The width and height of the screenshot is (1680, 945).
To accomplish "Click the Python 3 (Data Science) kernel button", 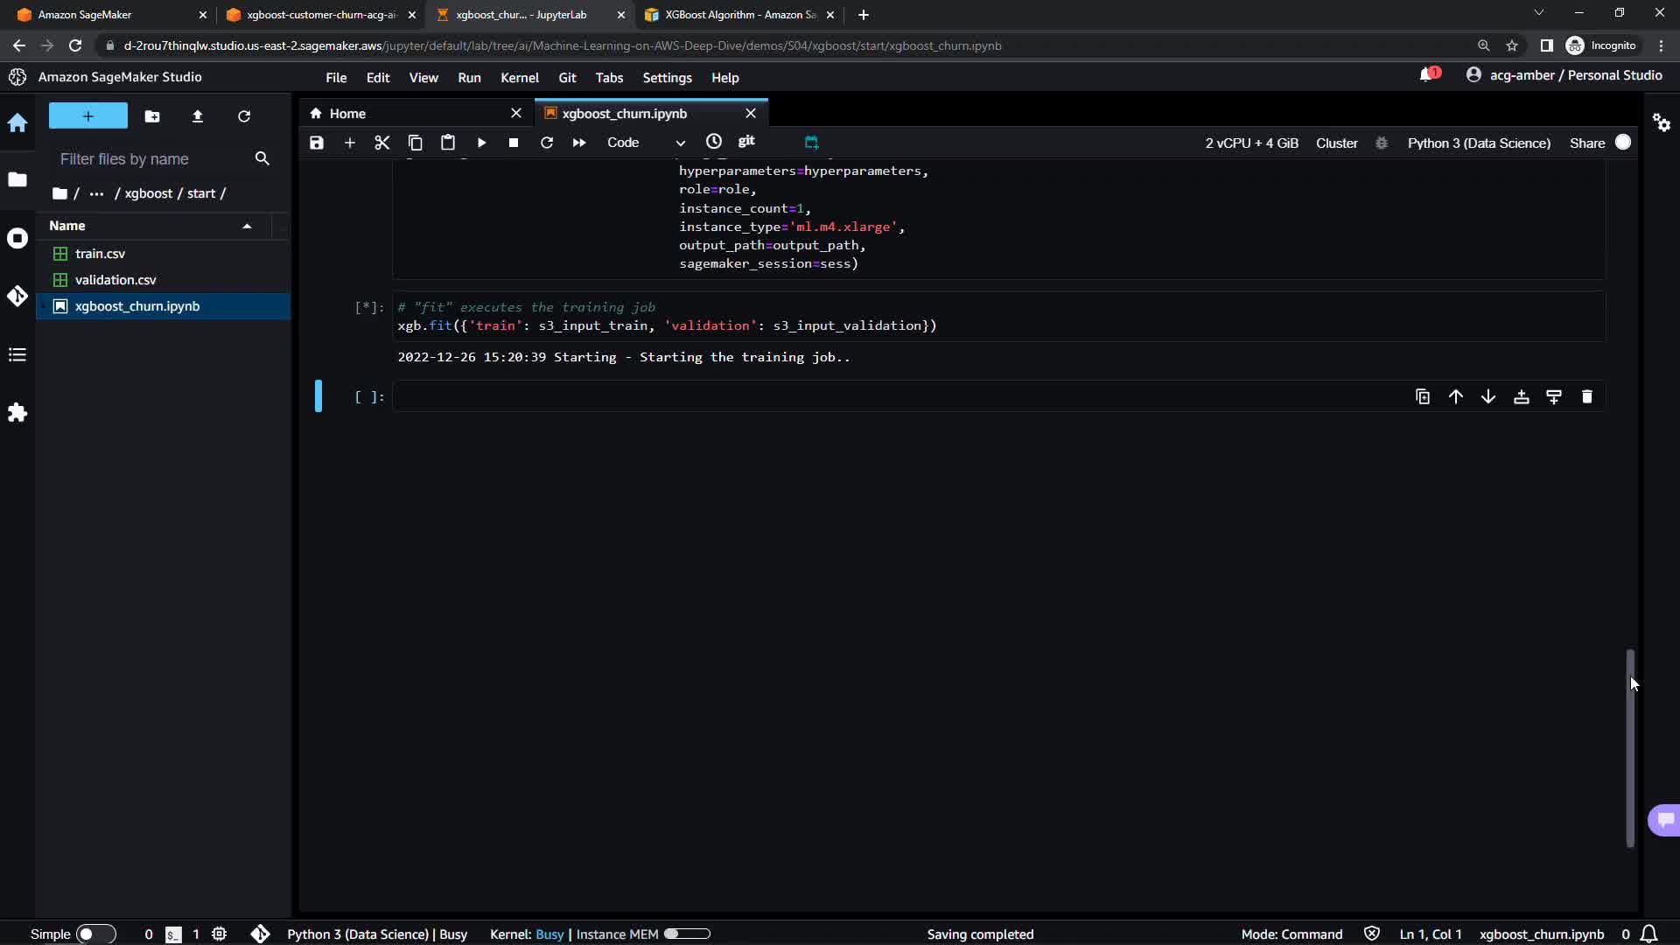I will pos(1478,143).
